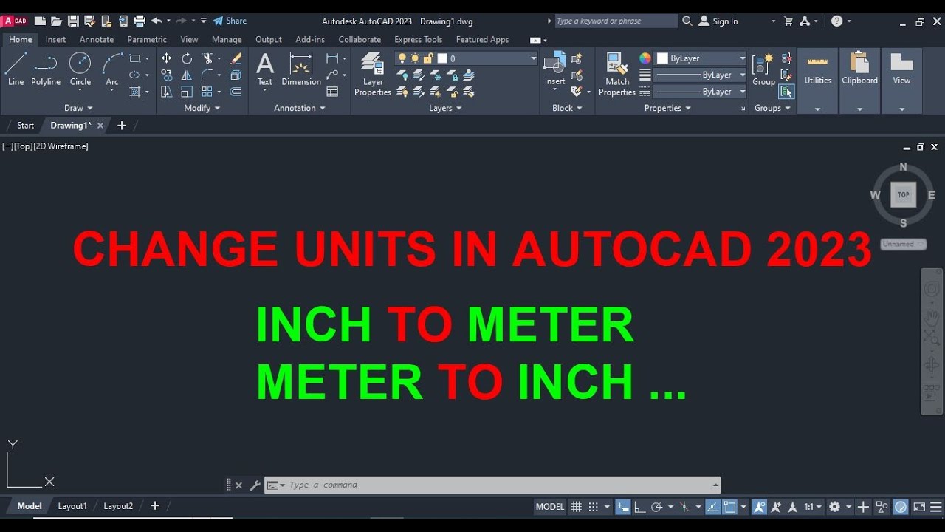Toggle snap mode dots icon

(x=594, y=507)
